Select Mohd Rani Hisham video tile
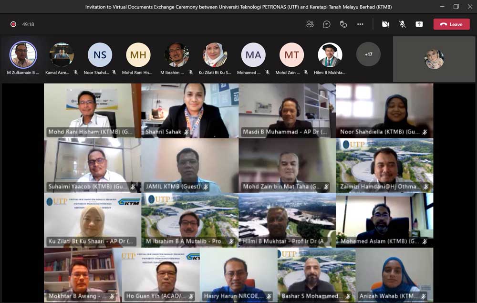 (x=93, y=111)
